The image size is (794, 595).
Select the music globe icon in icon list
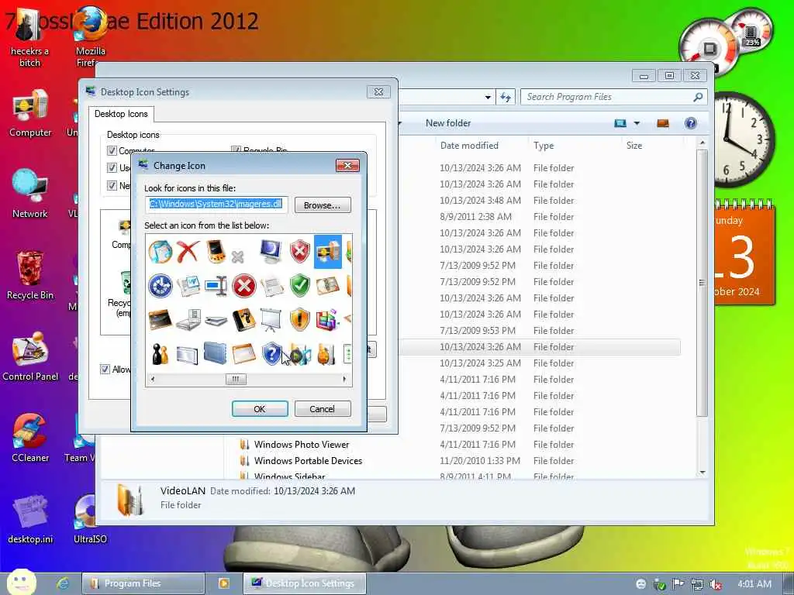click(x=160, y=251)
